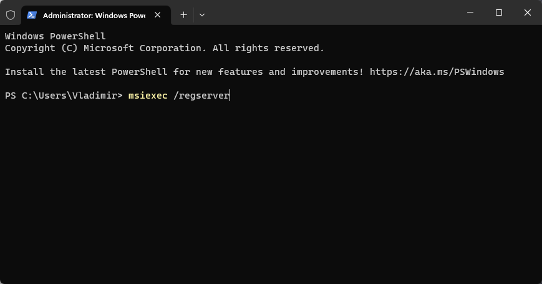Open the https://aka.ms/PSWindows link

[x=437, y=72]
